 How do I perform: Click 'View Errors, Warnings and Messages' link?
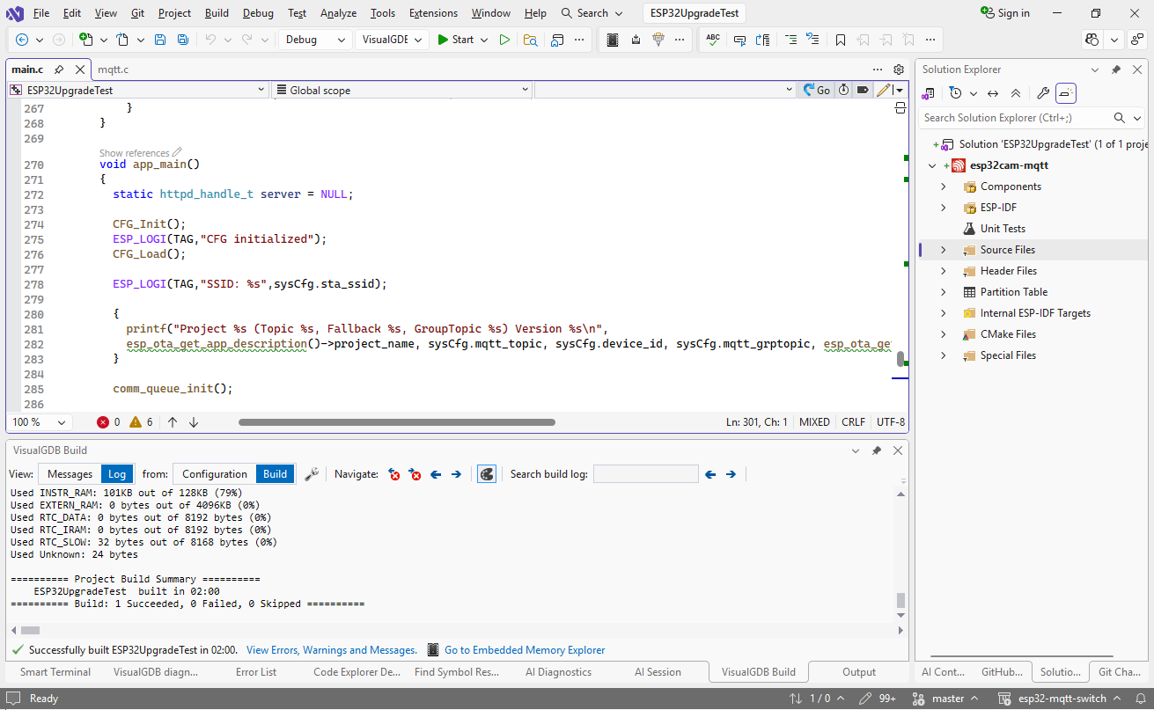pos(332,650)
